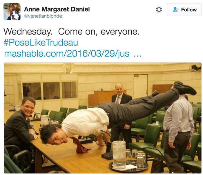Follow Anne Margaret Daniel
Screen dimensions: 203x175
[184, 10]
